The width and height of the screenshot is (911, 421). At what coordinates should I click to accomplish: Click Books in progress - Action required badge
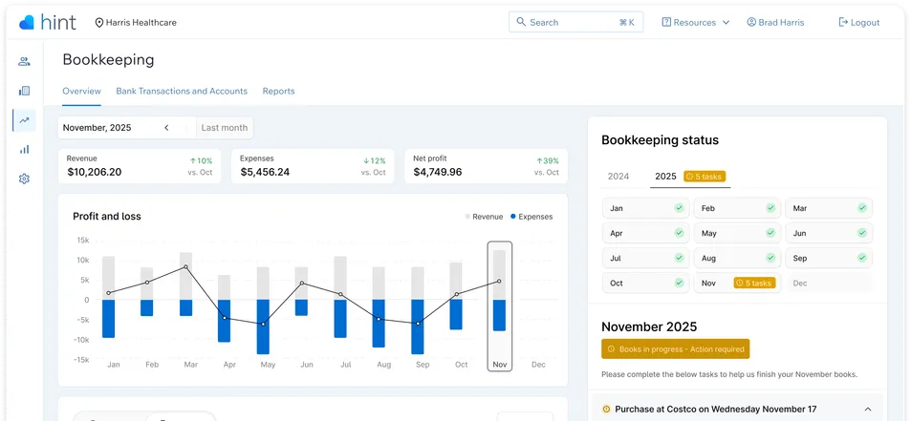pos(676,349)
